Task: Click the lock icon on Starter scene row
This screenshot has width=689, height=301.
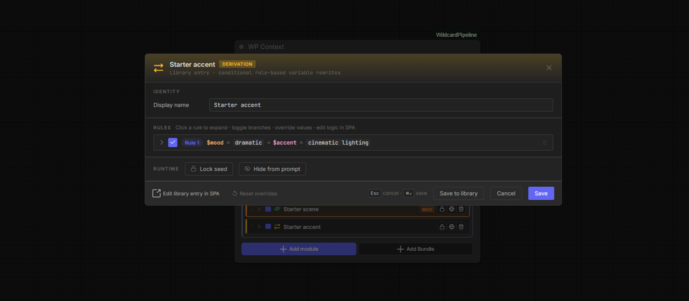Action: pos(442,209)
